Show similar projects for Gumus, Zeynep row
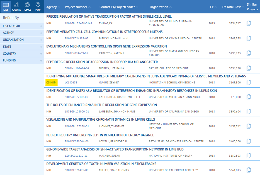Image resolution: width=260 pixels, height=175 pixels. (x=249, y=82)
